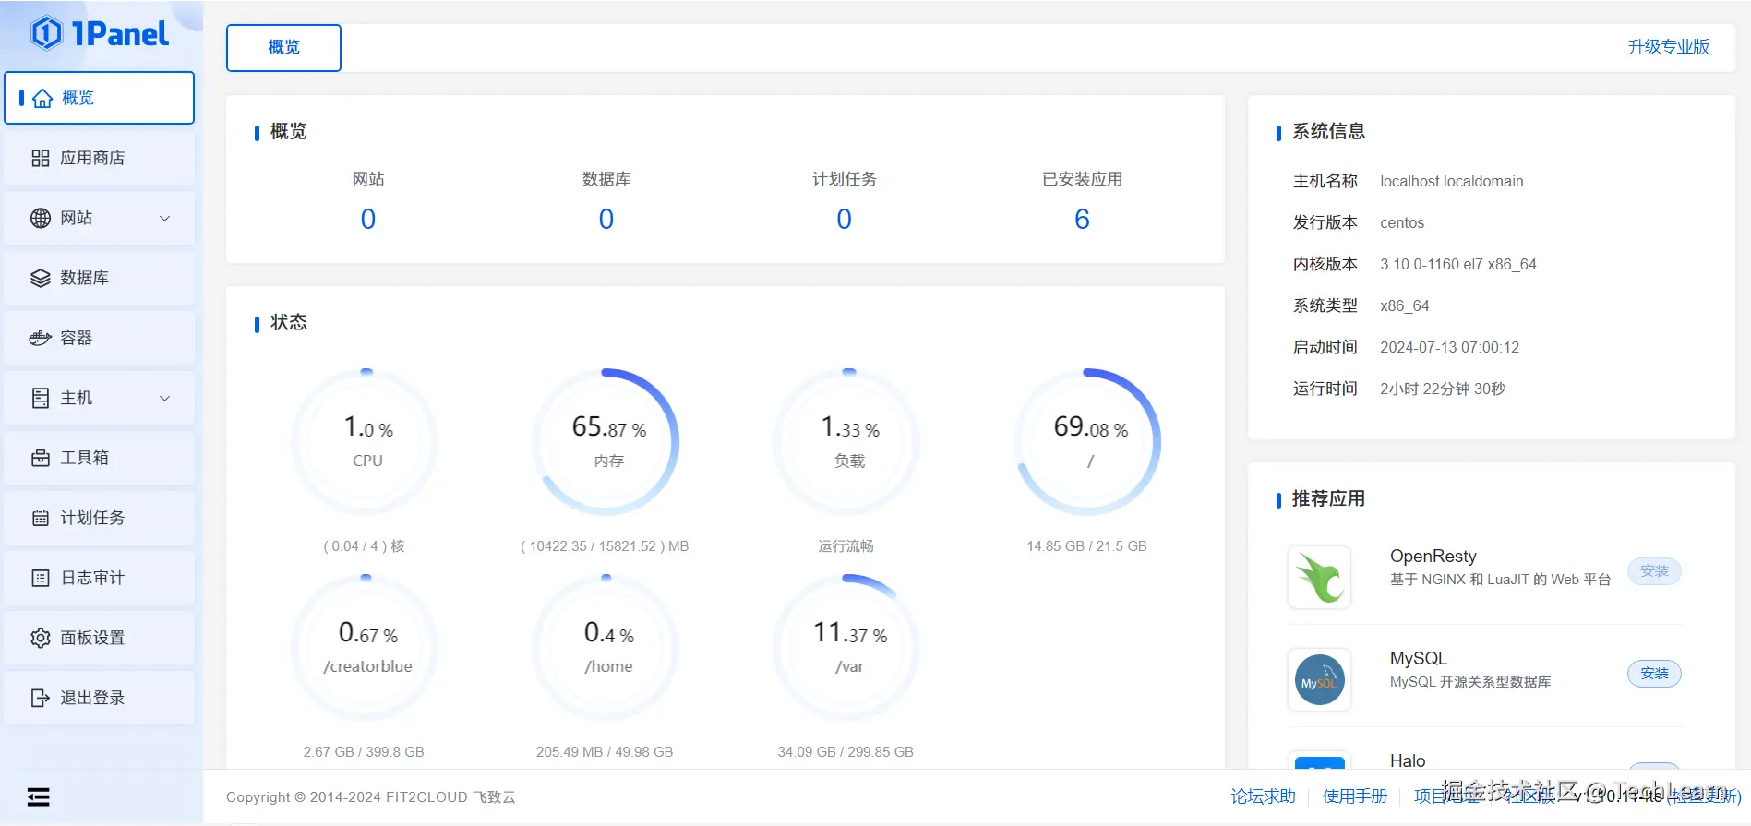Click memory text 10422.35 / 15821.52 MB

click(605, 546)
